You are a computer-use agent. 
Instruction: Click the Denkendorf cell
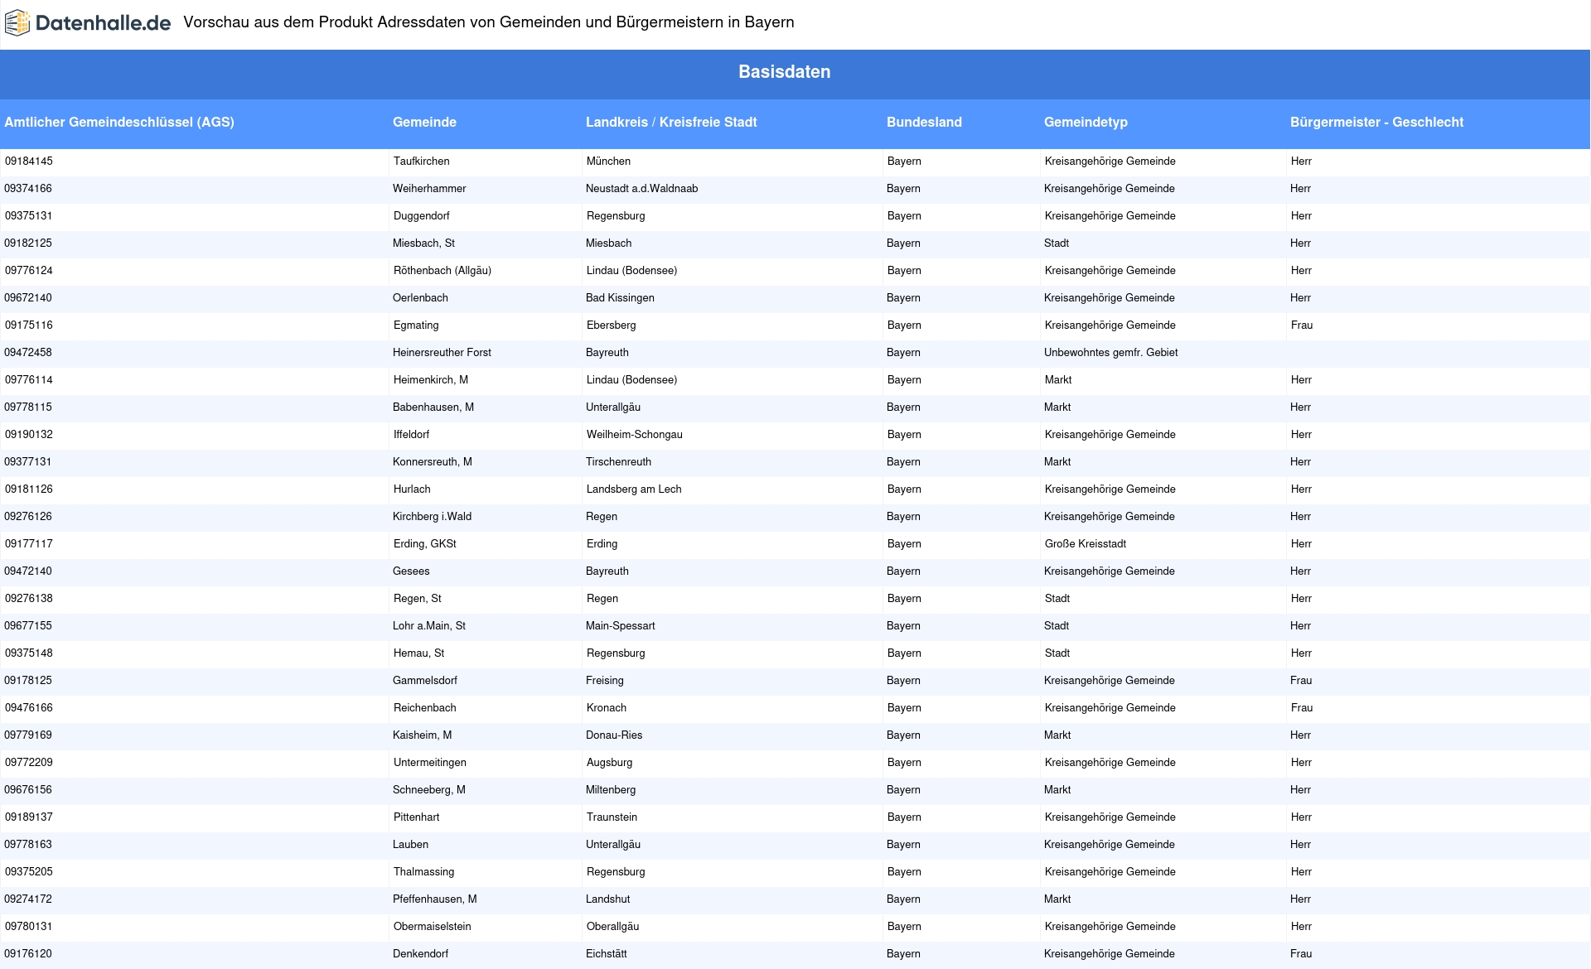pyautogui.click(x=420, y=953)
